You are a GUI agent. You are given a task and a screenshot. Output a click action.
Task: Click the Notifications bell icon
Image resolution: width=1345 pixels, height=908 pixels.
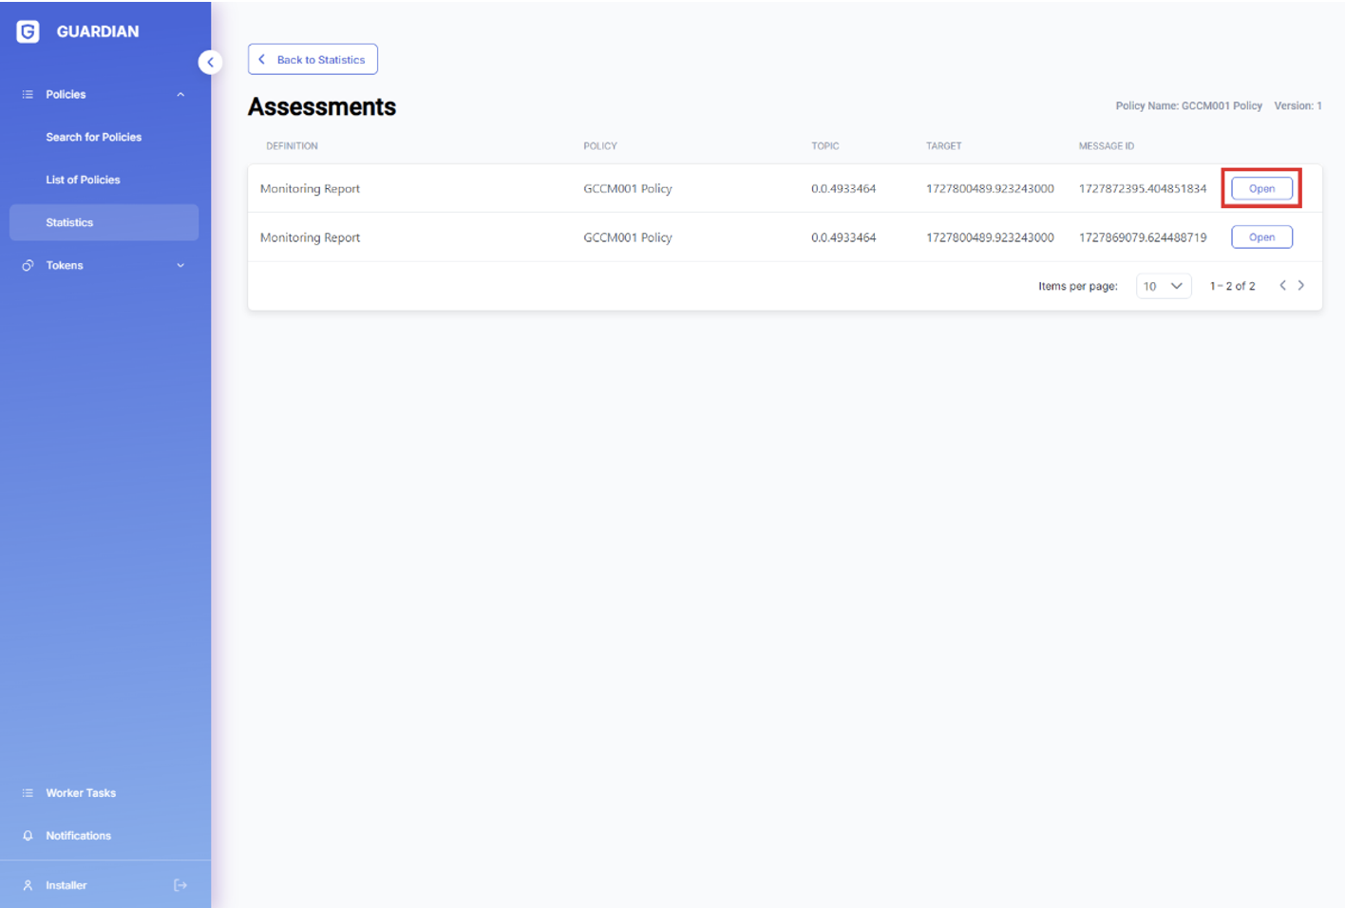click(28, 836)
